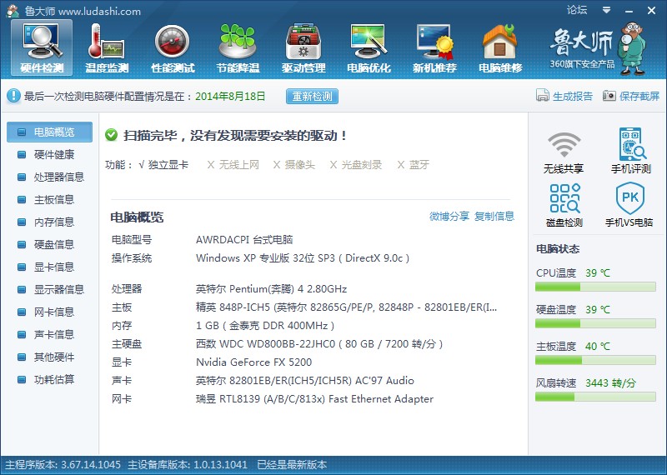Screen dimensions: 667x475
Task: Select 电脑概览 in the sidebar
Action: click(50, 132)
